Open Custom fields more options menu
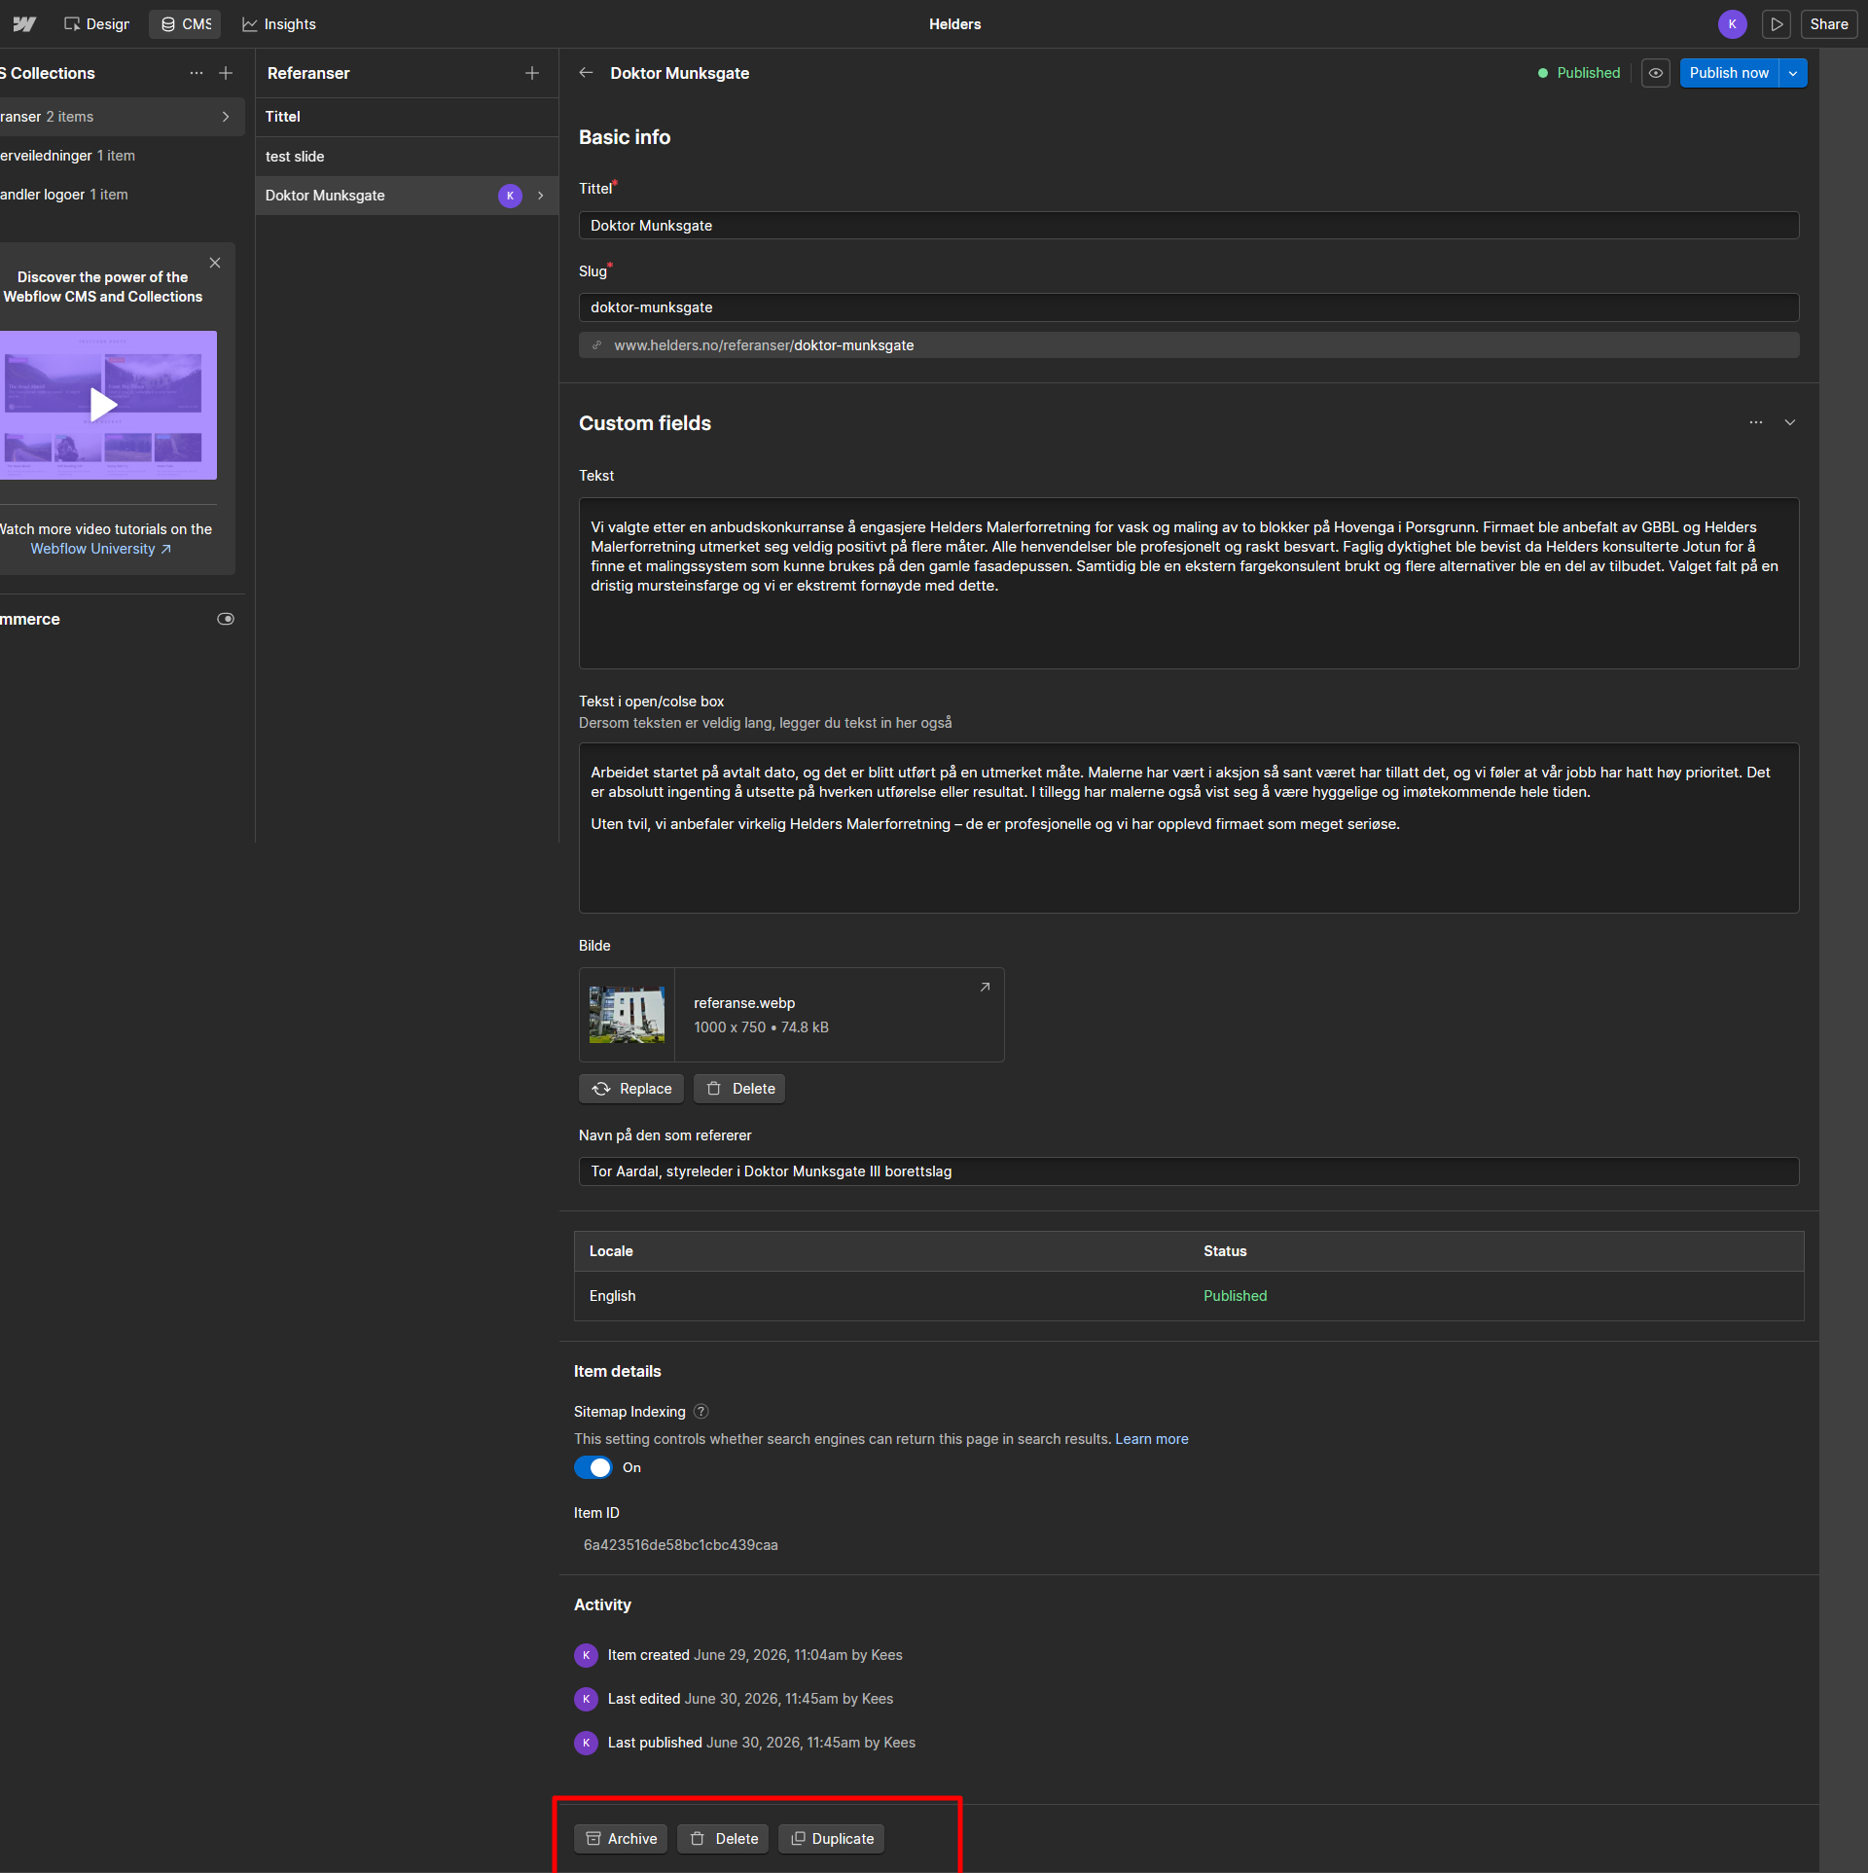 coord(1756,422)
